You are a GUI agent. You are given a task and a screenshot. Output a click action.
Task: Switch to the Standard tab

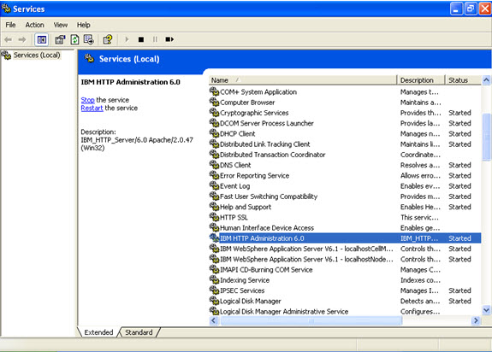(139, 332)
